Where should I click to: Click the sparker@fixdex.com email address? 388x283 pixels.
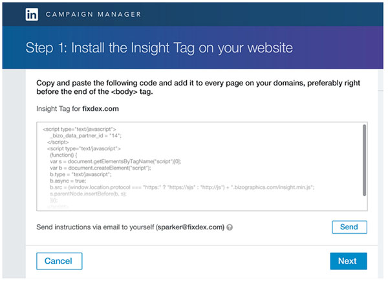coord(191,227)
